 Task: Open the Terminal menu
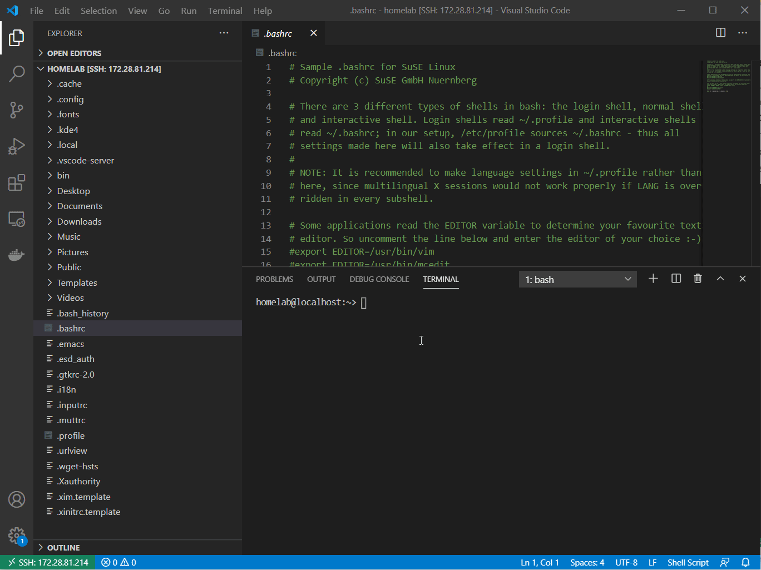[x=225, y=11]
